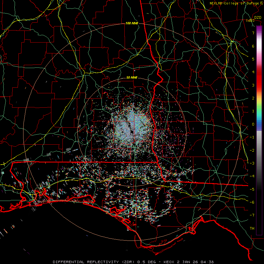Viewport: 264px width, 264px height.
Task: Click the legend value -7
Action: coord(252,215)
